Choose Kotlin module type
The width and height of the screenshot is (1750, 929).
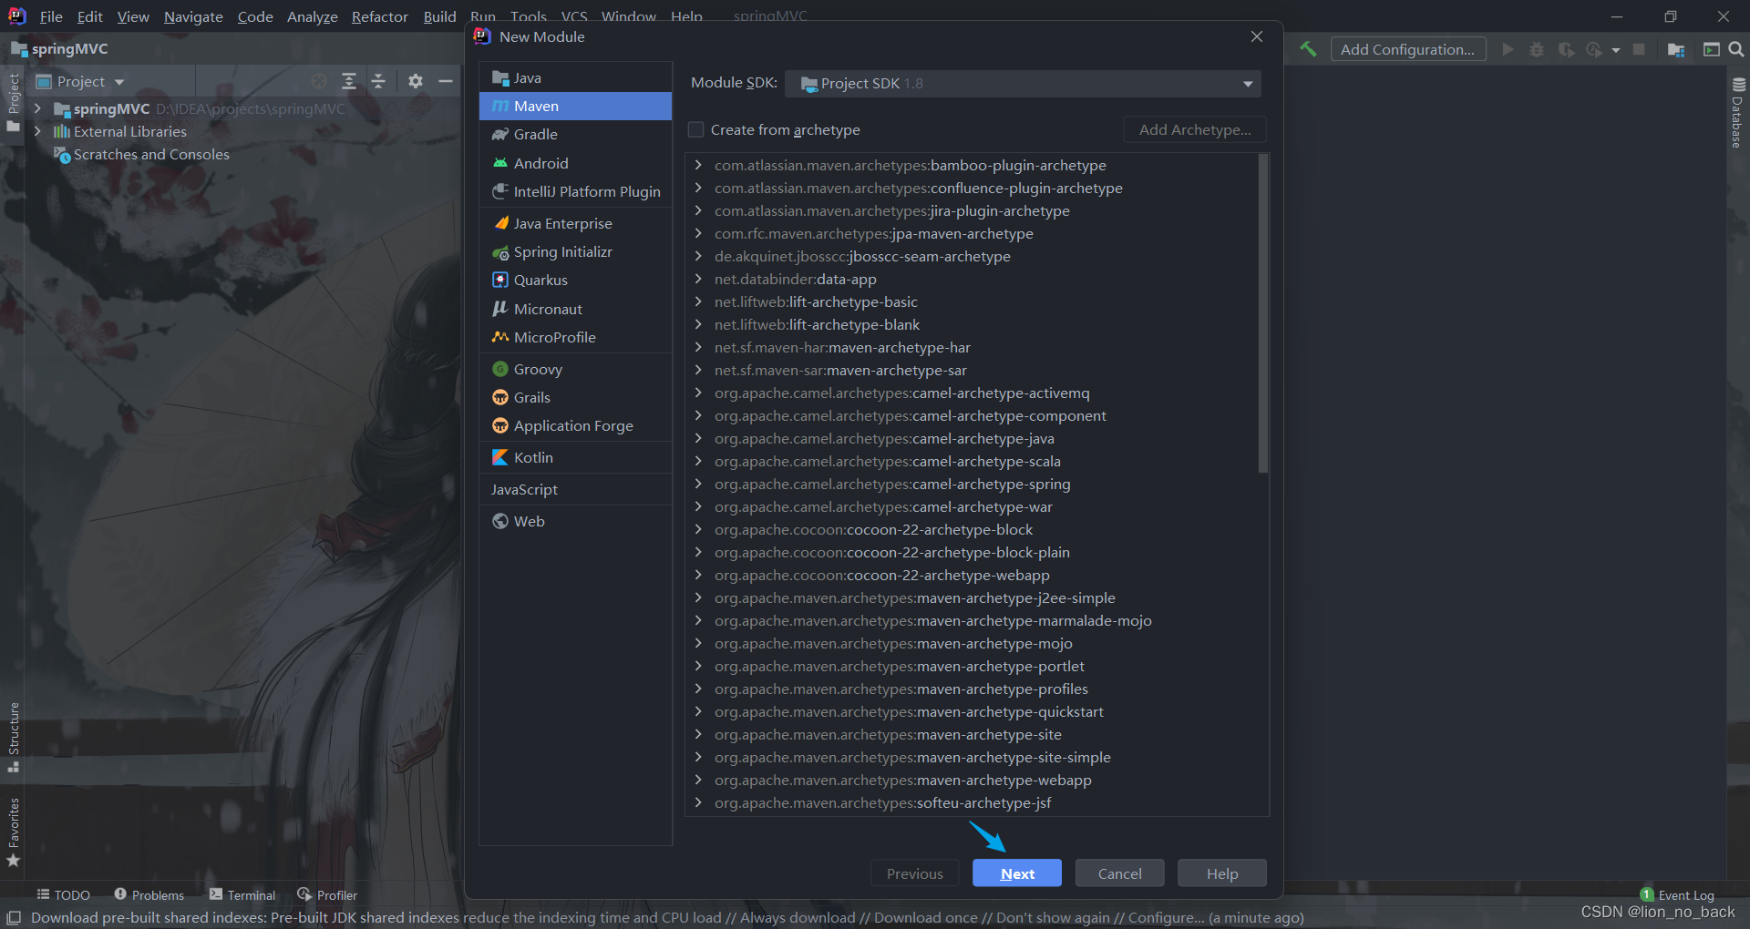[575, 457]
